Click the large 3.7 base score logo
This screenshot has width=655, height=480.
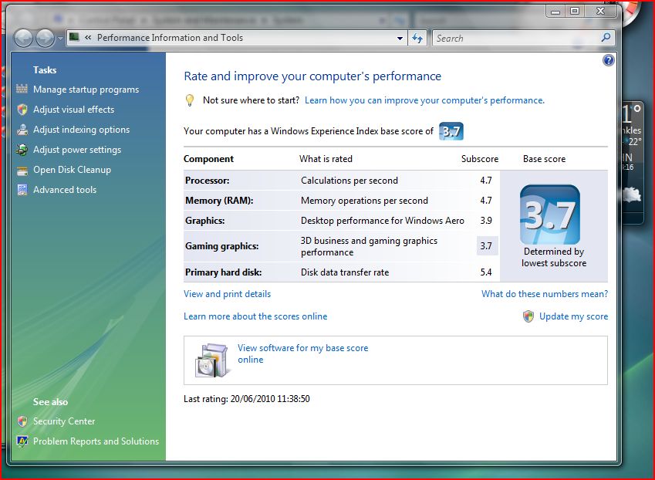point(550,215)
